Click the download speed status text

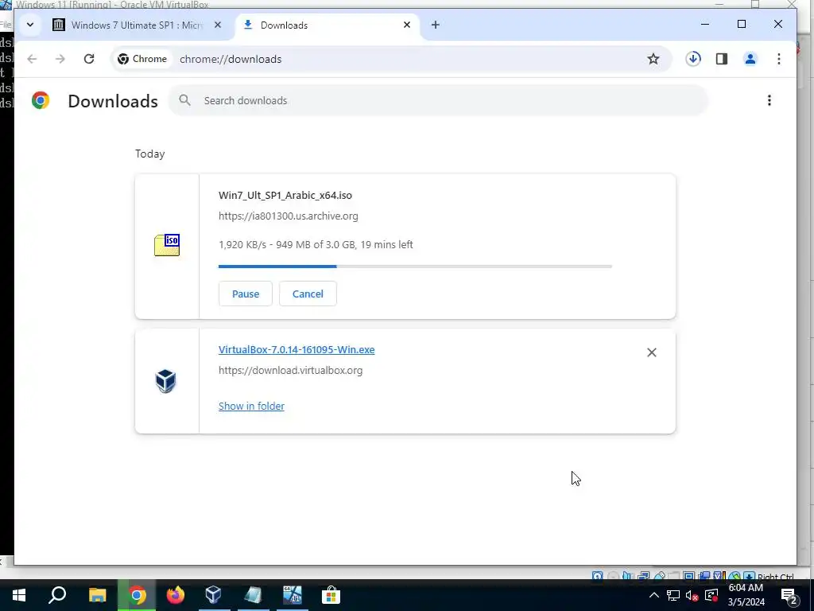[316, 244]
